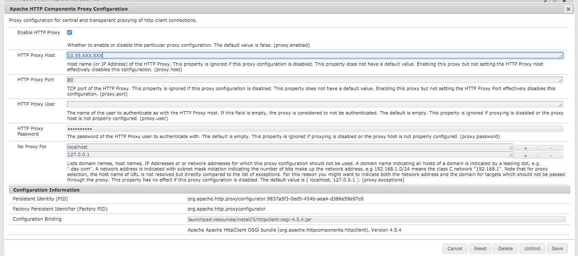Click the Reset button
This screenshot has height=256, width=578.
(480, 248)
